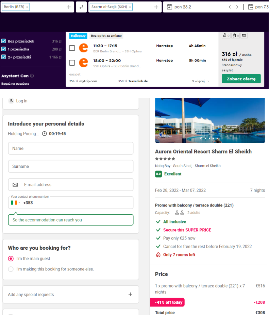This screenshot has height=316, width=269.
Task: Click Zobacz ofertę button
Action: 241,79
